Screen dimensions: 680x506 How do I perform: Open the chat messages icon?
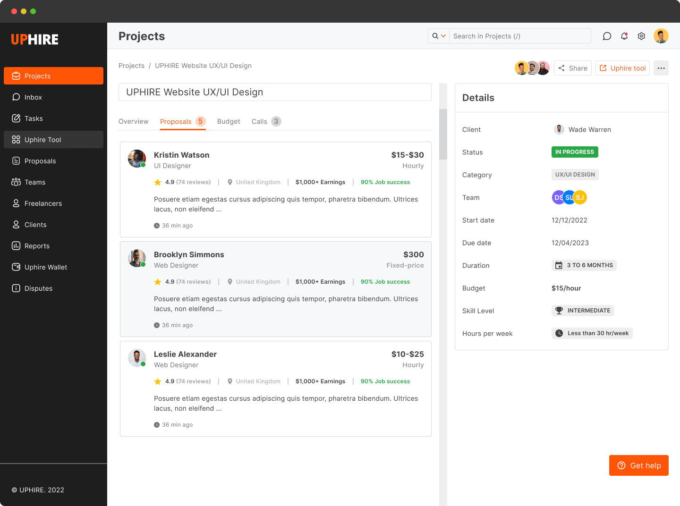[x=607, y=36]
